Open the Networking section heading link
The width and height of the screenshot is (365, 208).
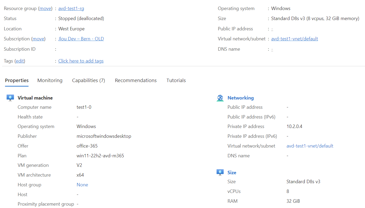(x=241, y=98)
